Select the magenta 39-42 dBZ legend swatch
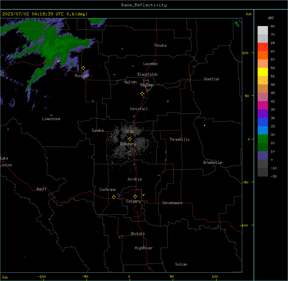Image resolution: width=288 pixels, height=281 pixels. click(263, 105)
